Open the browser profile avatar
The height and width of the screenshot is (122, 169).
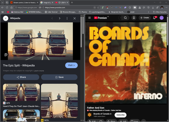pos(162,7)
